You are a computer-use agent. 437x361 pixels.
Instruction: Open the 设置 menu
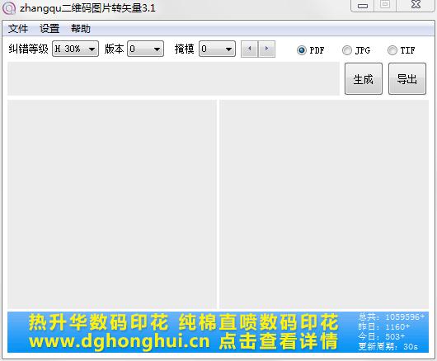[x=49, y=29]
